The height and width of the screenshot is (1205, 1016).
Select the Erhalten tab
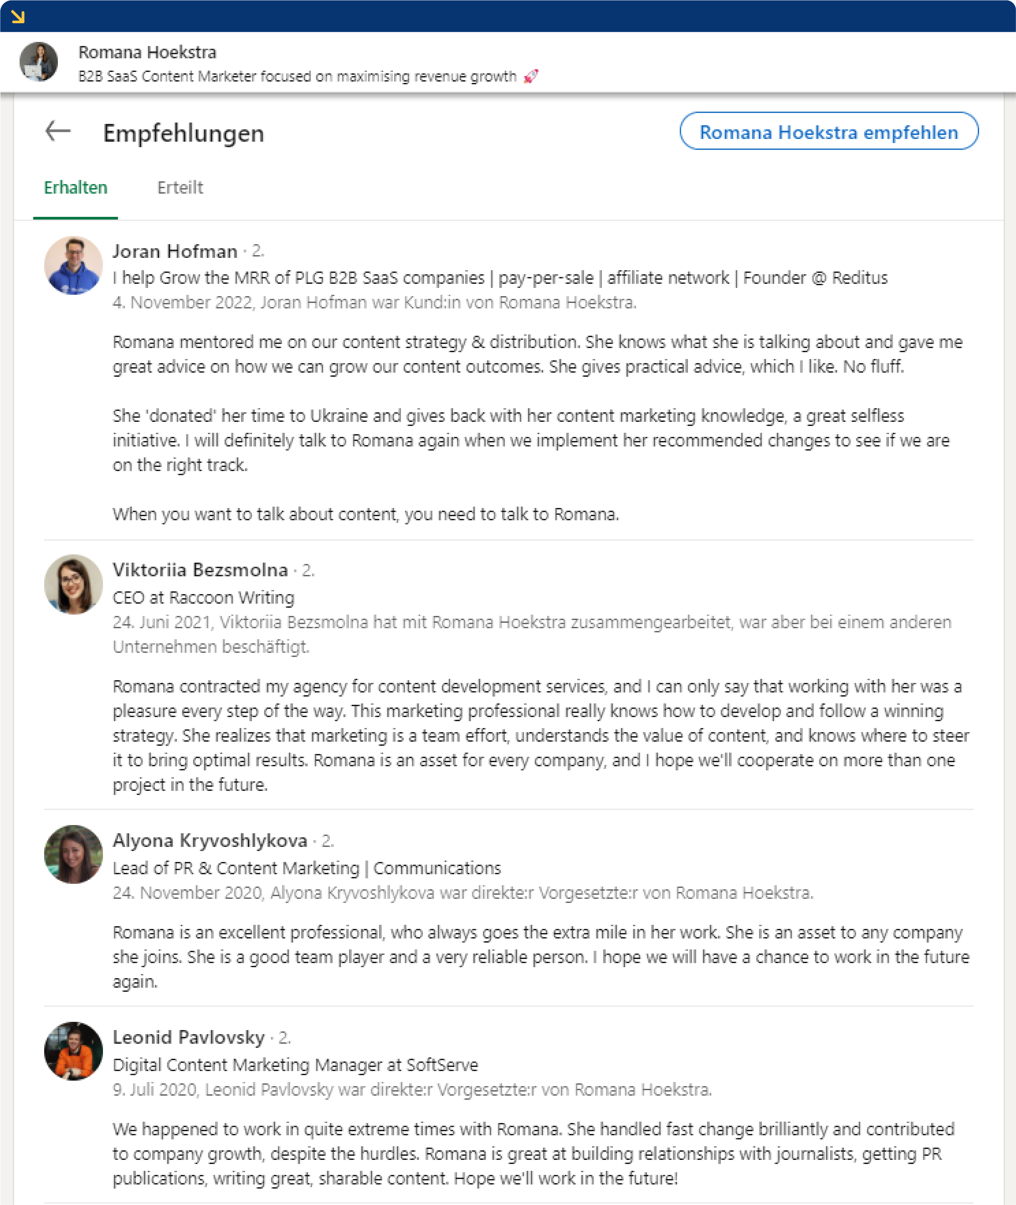point(76,187)
